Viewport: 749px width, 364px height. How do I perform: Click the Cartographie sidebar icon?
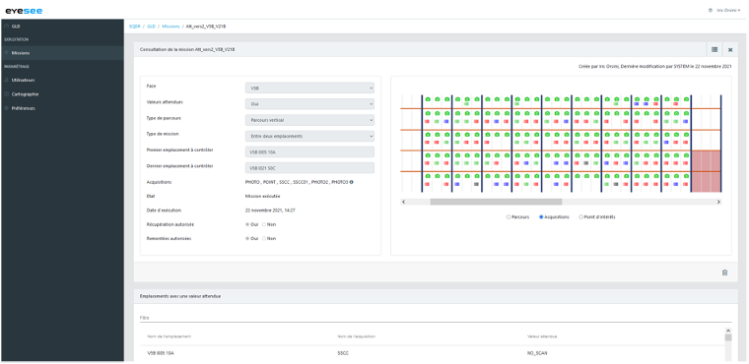pyautogui.click(x=7, y=94)
